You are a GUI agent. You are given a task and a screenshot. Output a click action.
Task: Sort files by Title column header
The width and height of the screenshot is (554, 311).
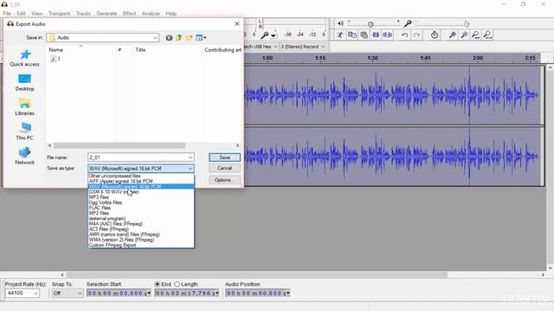140,50
